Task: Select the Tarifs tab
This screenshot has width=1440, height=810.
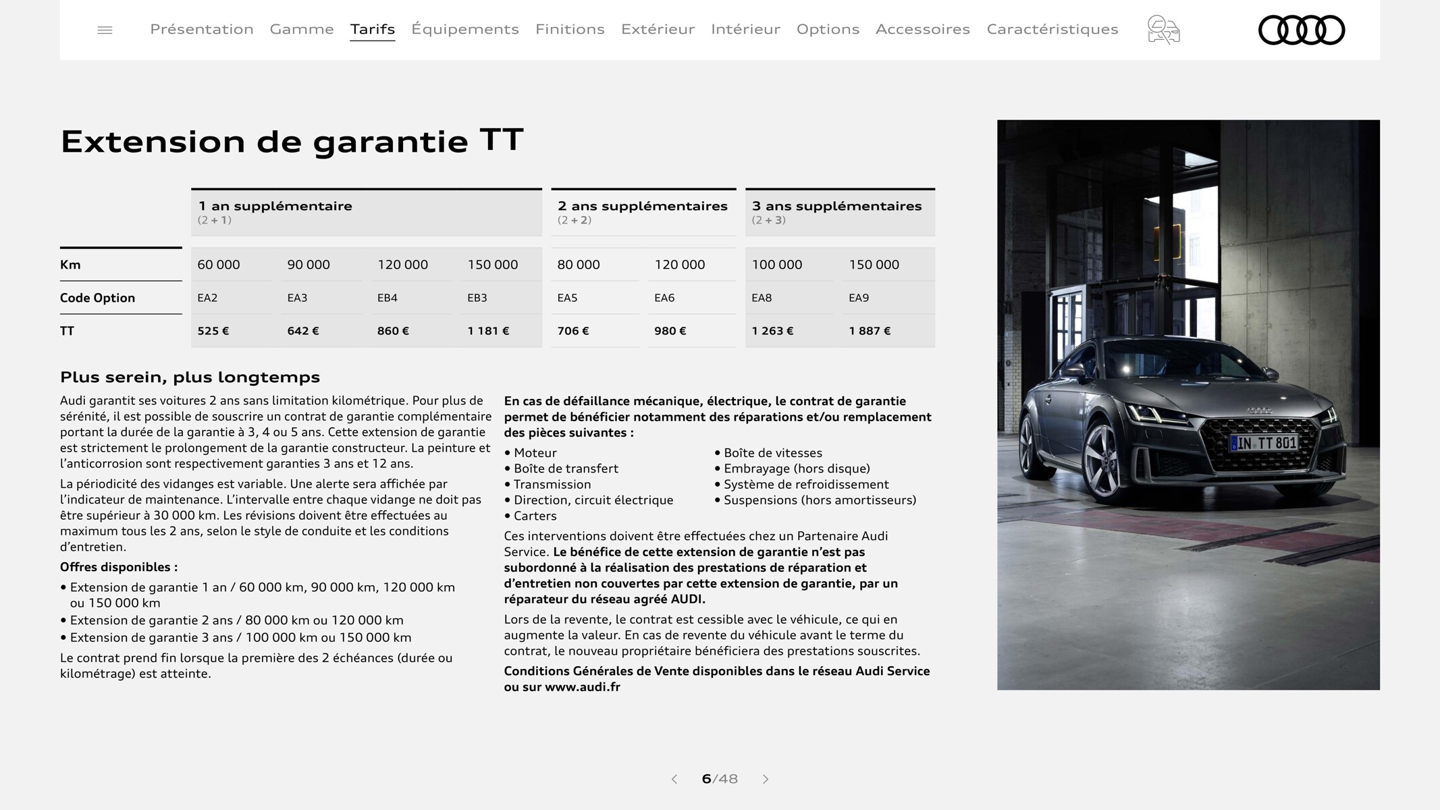Action: pos(373,29)
